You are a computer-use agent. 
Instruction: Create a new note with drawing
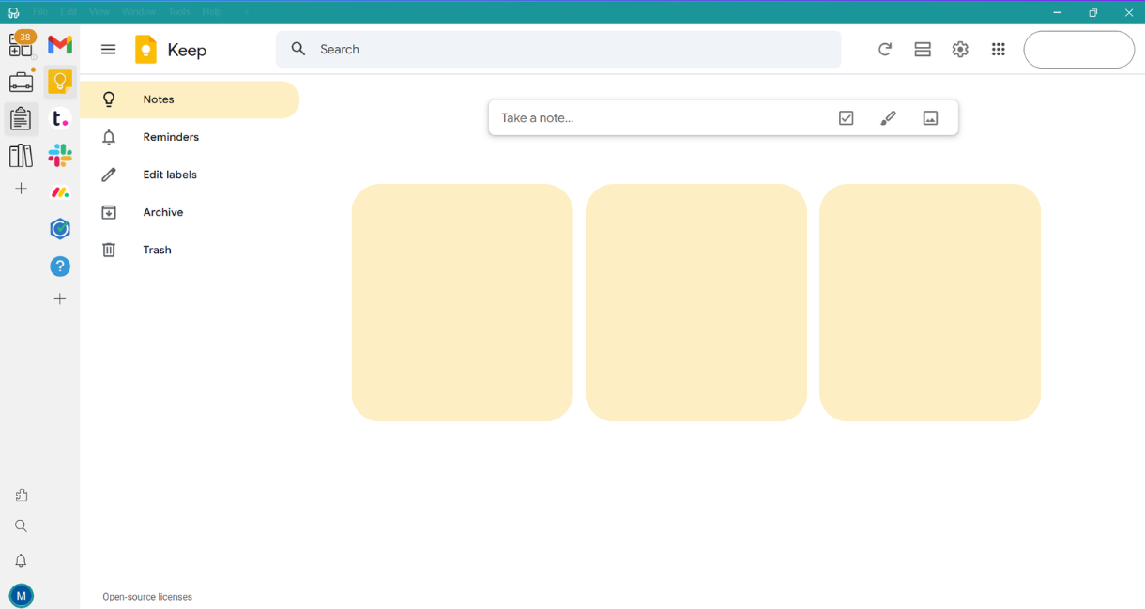(x=888, y=117)
